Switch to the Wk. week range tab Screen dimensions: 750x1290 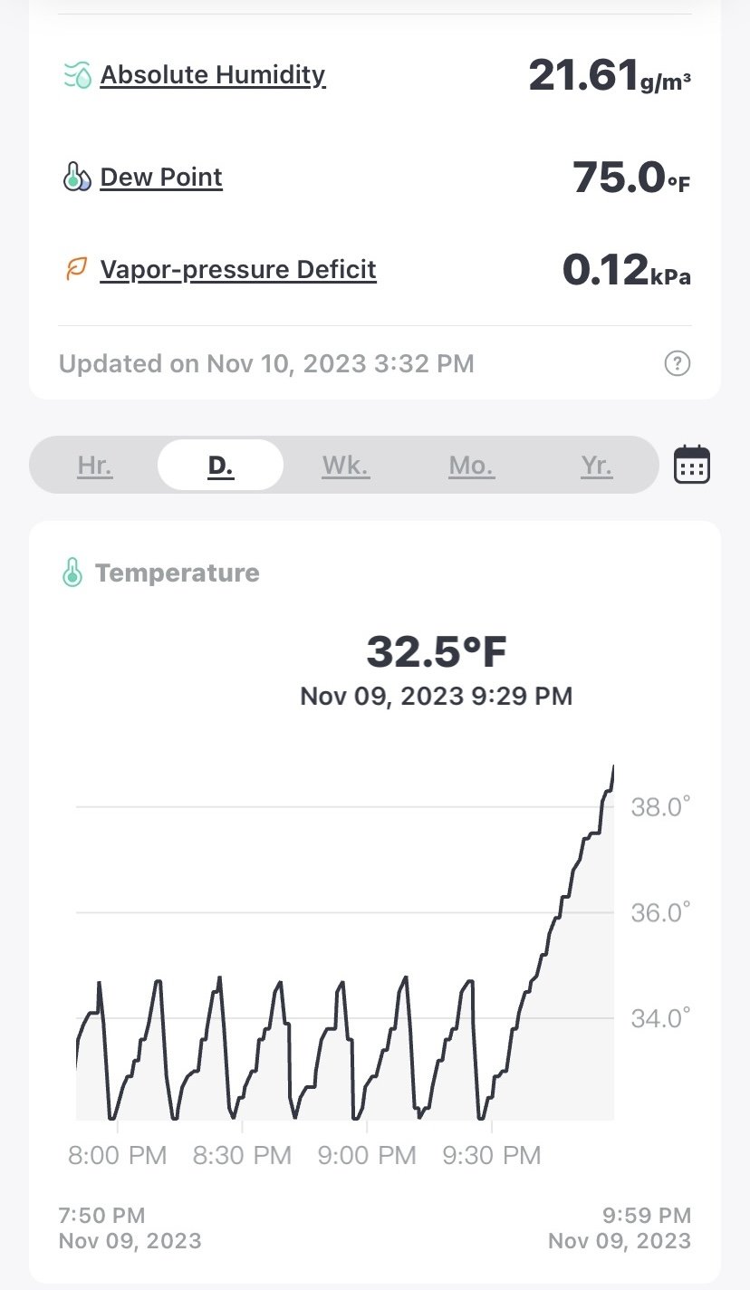pyautogui.click(x=346, y=466)
